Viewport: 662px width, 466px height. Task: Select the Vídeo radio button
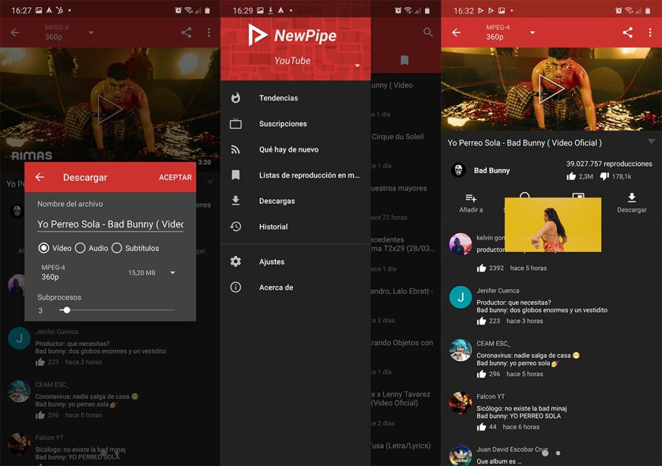(x=44, y=248)
